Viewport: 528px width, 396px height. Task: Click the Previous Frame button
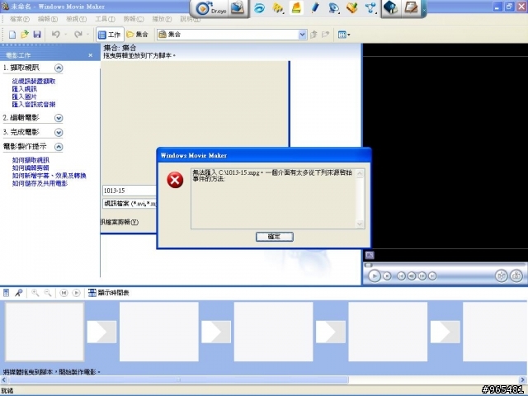click(412, 276)
